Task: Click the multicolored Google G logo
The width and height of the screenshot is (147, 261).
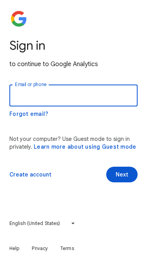Action: tap(19, 19)
